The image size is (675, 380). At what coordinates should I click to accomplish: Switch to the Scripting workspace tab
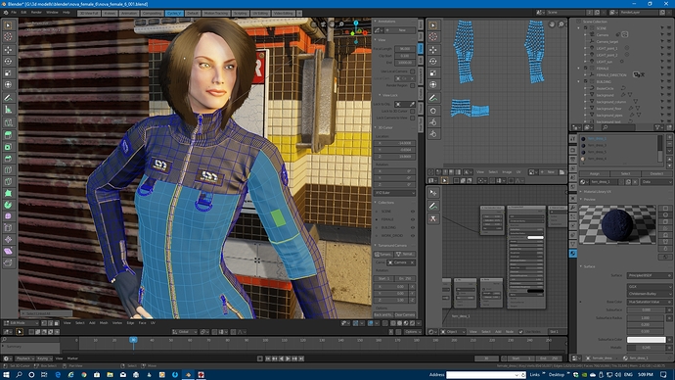(x=240, y=14)
